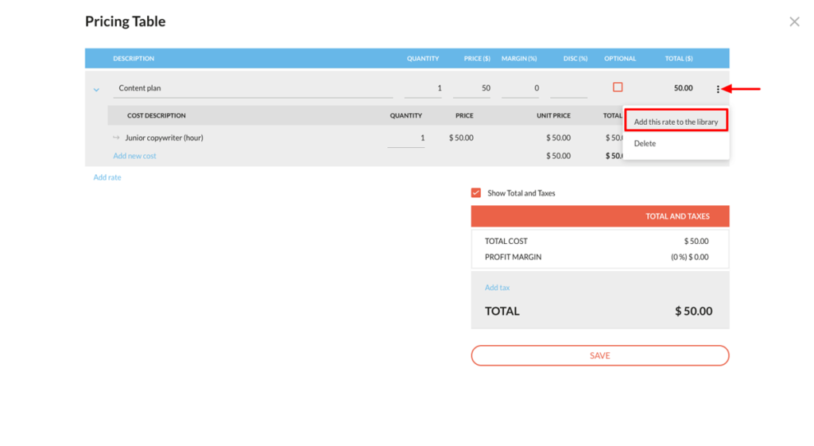The height and width of the screenshot is (446, 814).
Task: Click the Content plan quantity field
Action: 423,88
